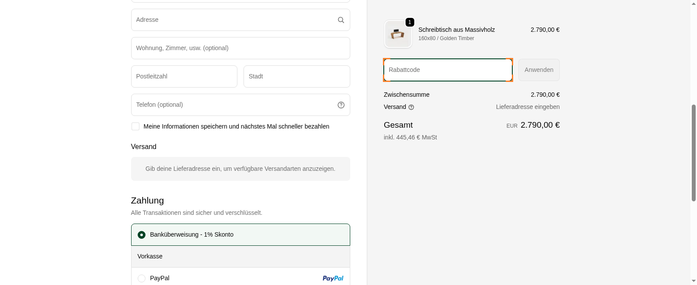Click the PayPal logo icon
Image resolution: width=697 pixels, height=285 pixels.
333,278
